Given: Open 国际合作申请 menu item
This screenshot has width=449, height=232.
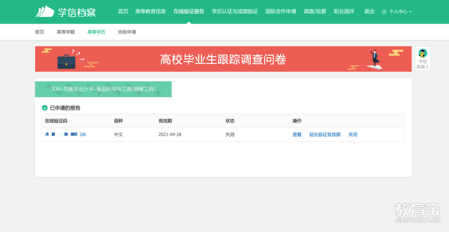Looking at the screenshot, I should tap(281, 12).
